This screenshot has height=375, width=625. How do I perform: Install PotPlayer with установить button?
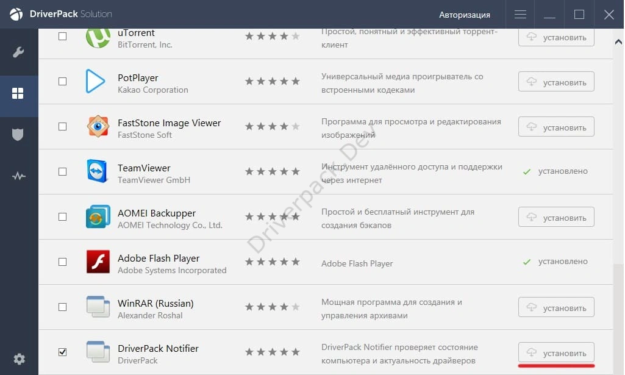(x=556, y=82)
